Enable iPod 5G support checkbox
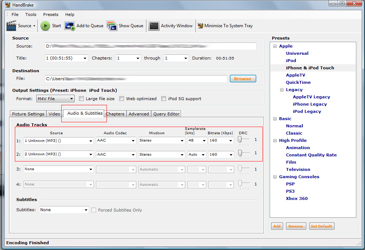This screenshot has height=250, width=365. point(163,99)
